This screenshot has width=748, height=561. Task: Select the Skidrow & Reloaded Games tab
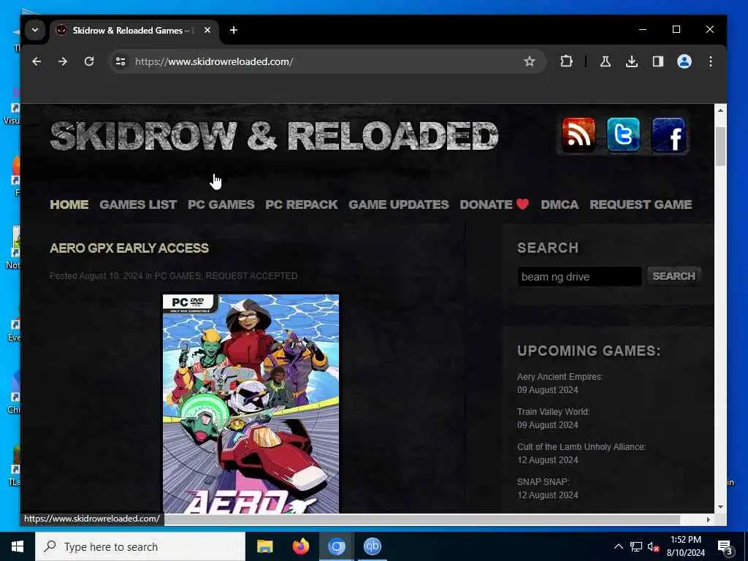134,31
